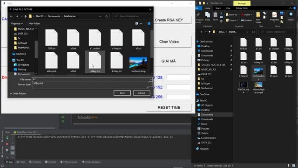Viewport: 298px width, 168px height.
Task: Open Move to dropdown in Explorer ribbon
Action: click(232, 14)
